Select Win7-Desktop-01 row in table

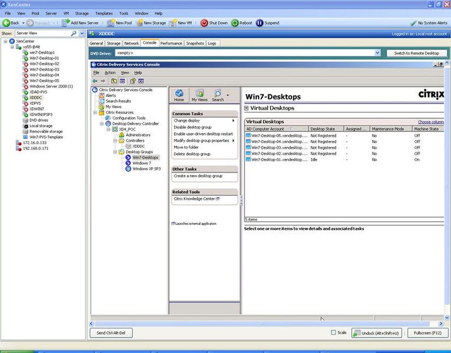344,159
